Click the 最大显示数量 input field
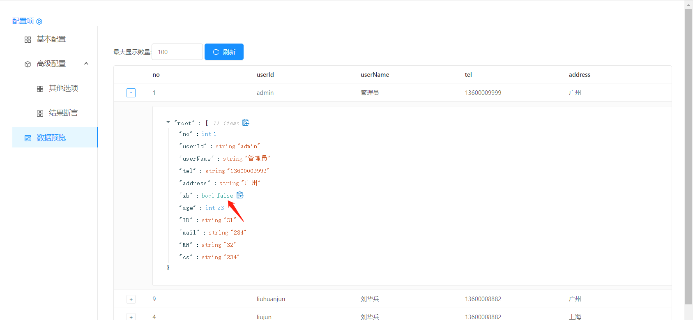This screenshot has width=693, height=320. pyautogui.click(x=177, y=52)
